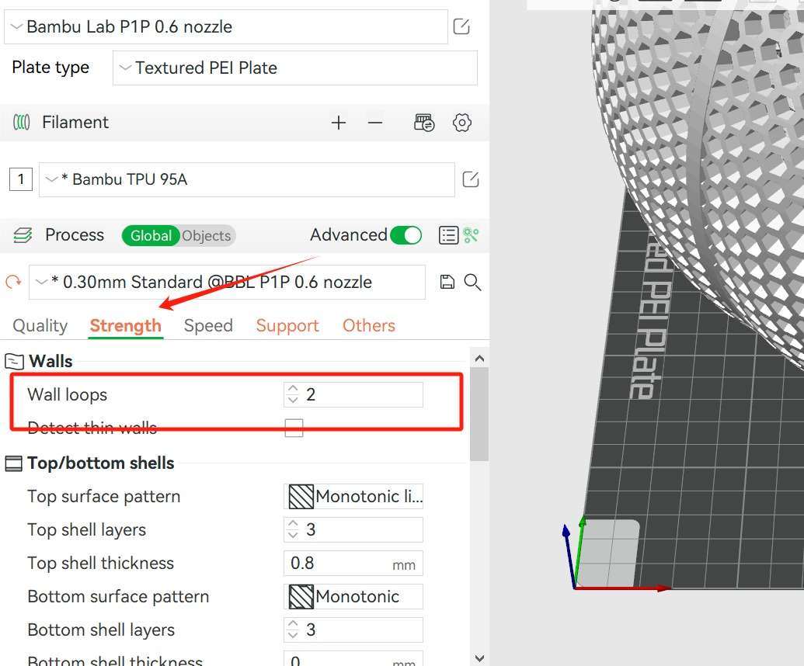Screen dimensions: 804x666
Task: Open the Plate type dropdown
Action: (295, 68)
